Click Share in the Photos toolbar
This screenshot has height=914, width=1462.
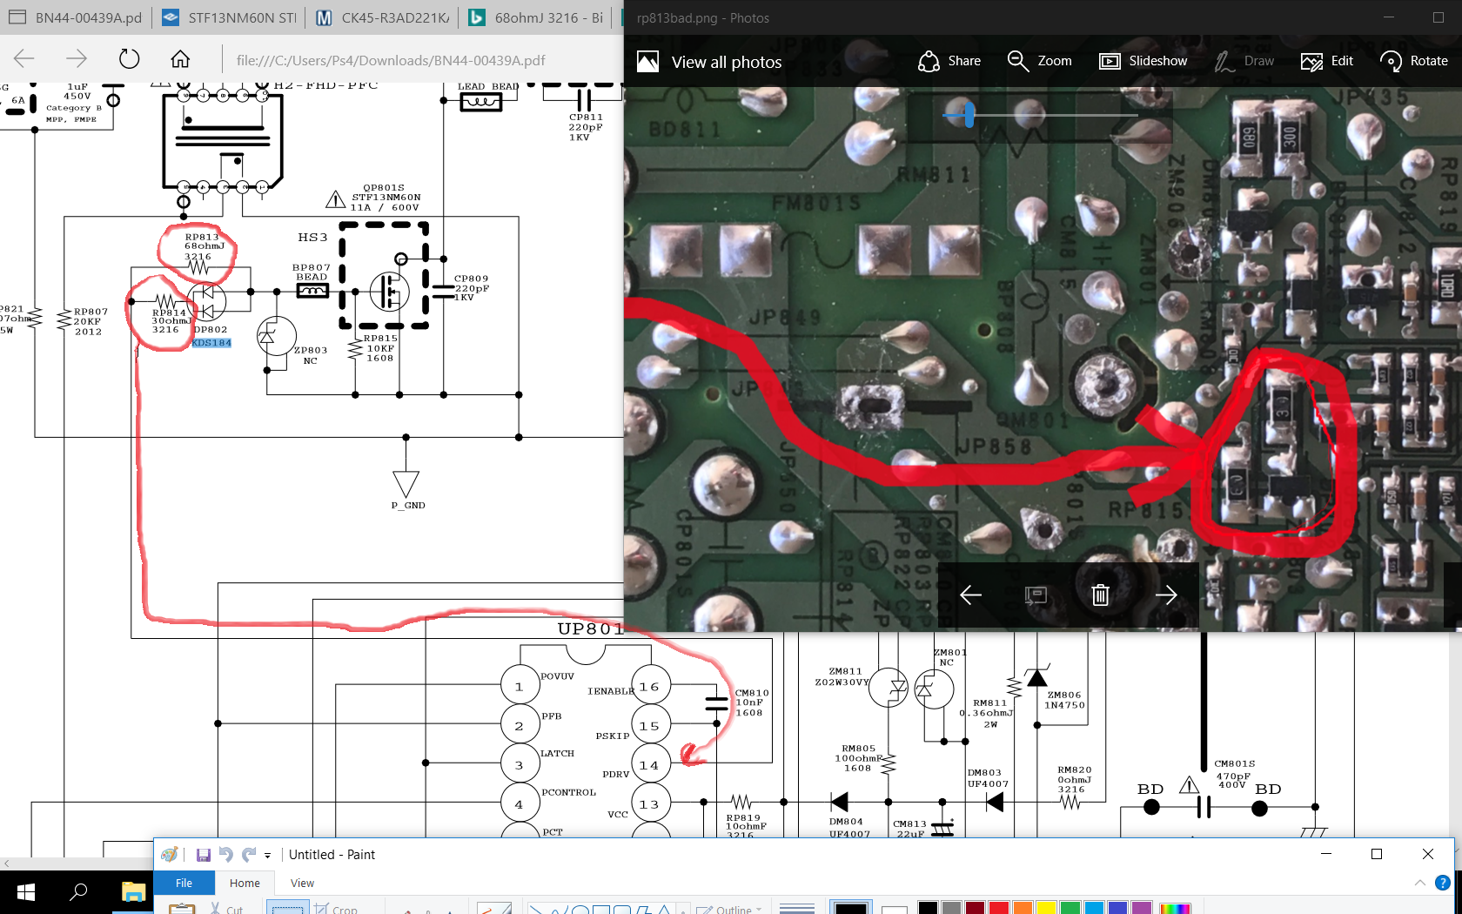949,61
